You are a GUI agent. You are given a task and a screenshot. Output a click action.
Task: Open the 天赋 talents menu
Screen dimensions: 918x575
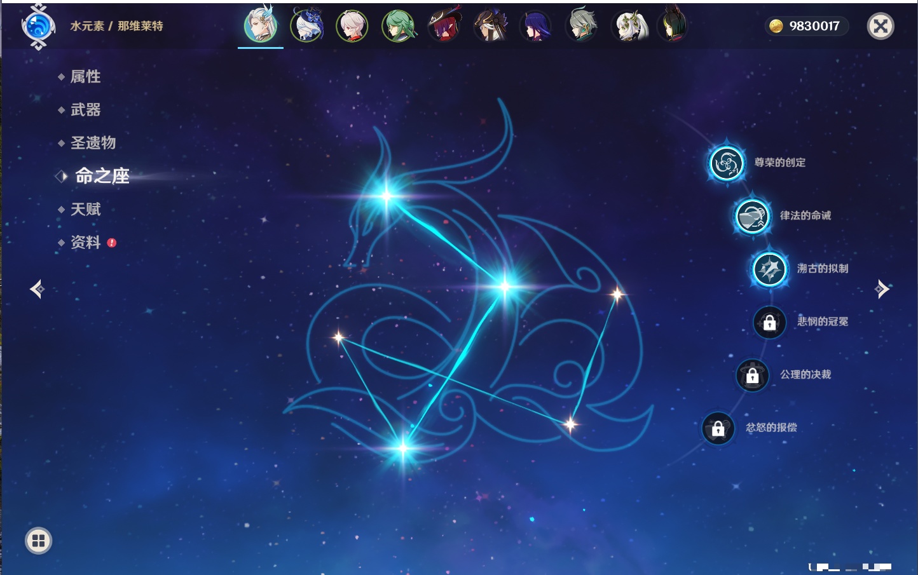pos(85,209)
